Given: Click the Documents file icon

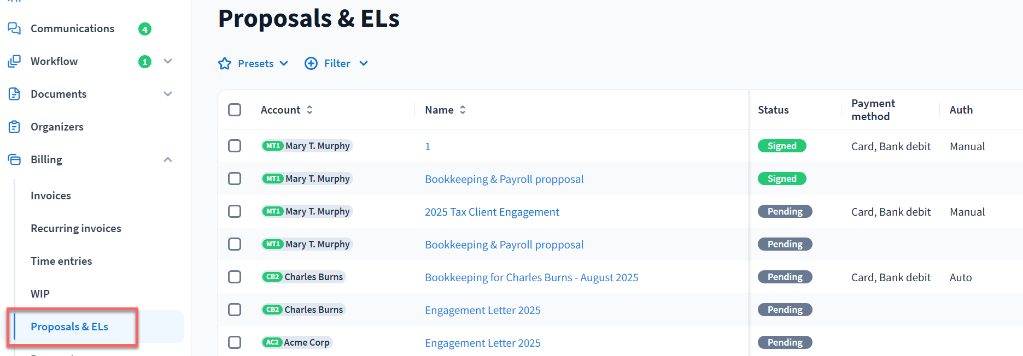Looking at the screenshot, I should click(14, 94).
